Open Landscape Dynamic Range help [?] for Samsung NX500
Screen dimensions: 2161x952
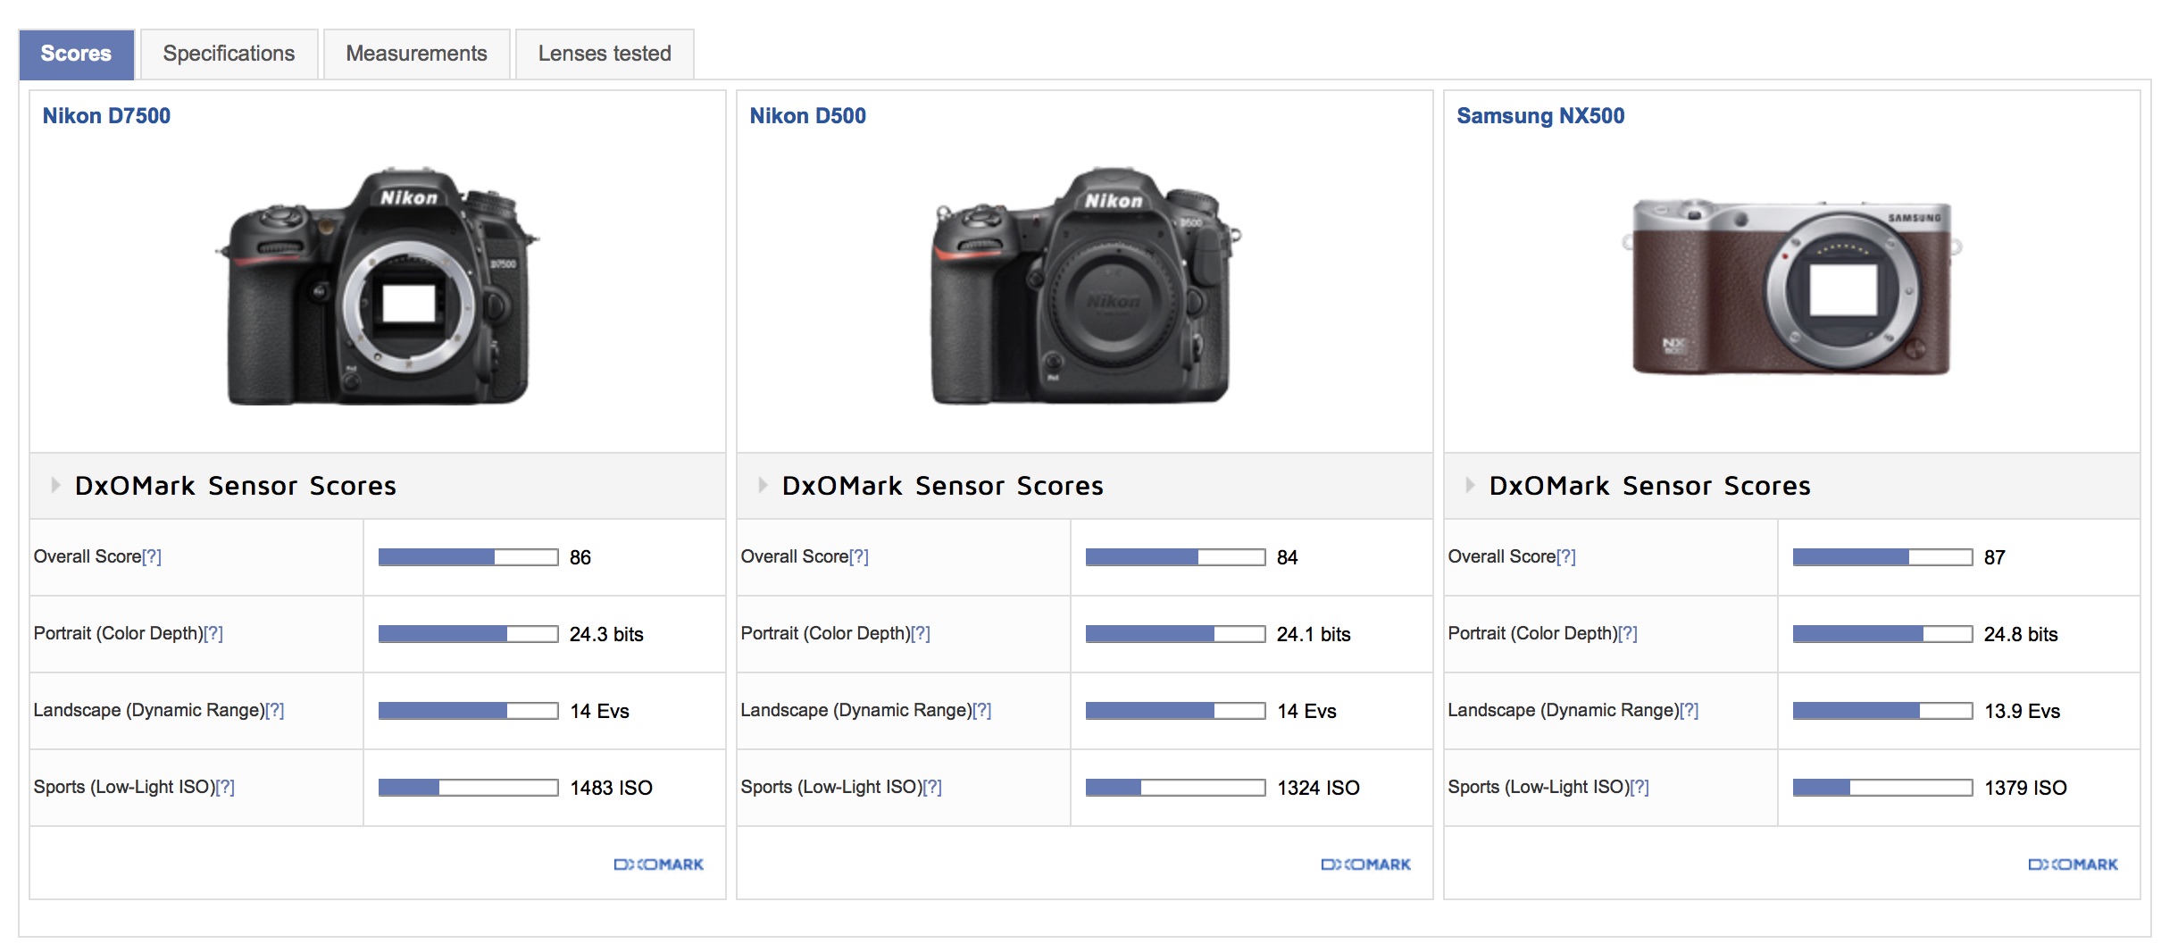tap(1690, 710)
